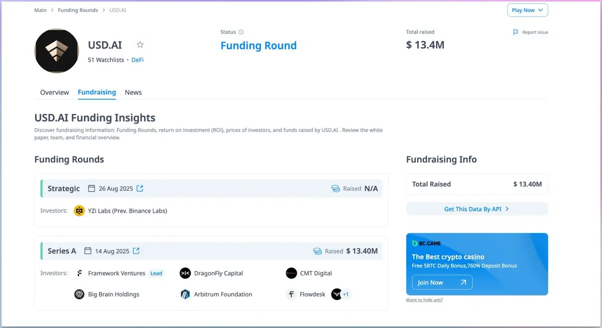The width and height of the screenshot is (602, 328).
Task: Click the Big Brain Holdings logo
Action: 79,294
